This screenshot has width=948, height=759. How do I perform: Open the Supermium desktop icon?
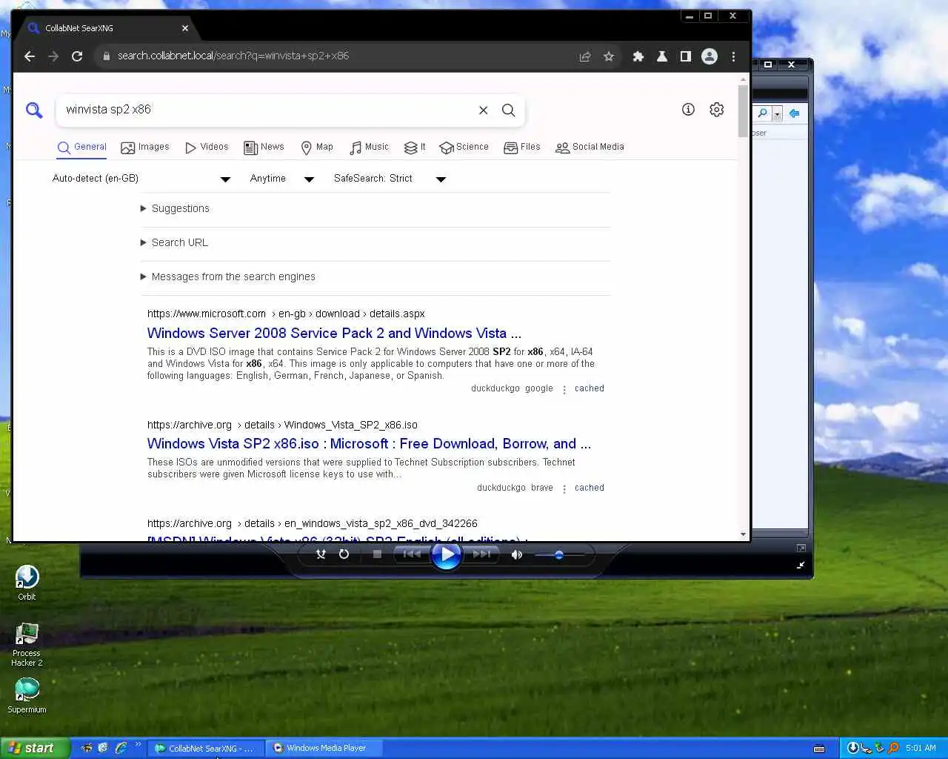[27, 695]
